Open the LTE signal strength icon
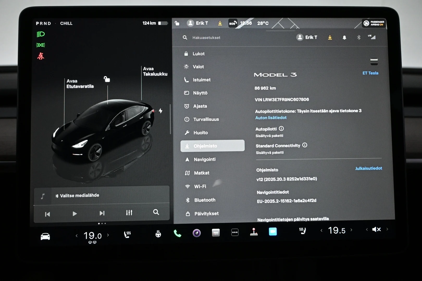This screenshot has width=422, height=281. 372,37
